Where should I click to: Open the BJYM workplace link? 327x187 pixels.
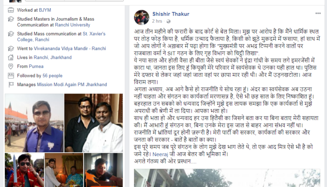pyautogui.click(x=45, y=10)
